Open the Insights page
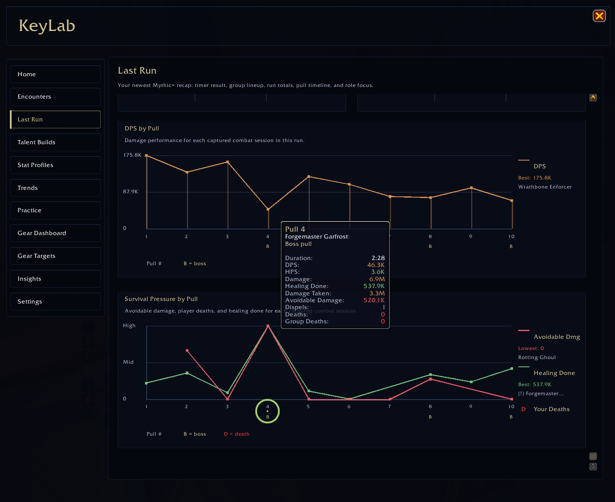This screenshot has height=502, width=615. (55, 279)
